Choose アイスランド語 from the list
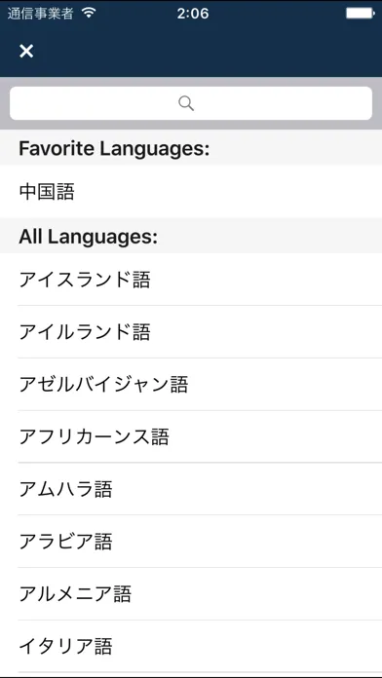This screenshot has width=382, height=678. [x=191, y=280]
